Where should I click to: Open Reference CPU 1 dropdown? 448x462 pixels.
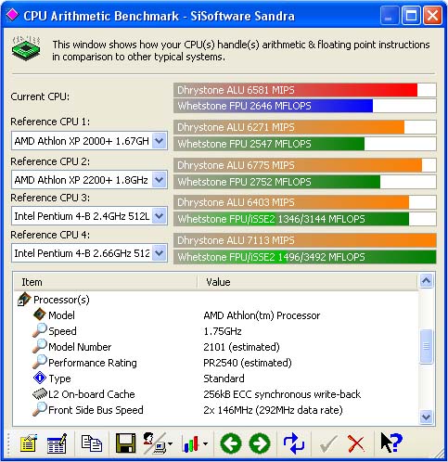(x=160, y=141)
